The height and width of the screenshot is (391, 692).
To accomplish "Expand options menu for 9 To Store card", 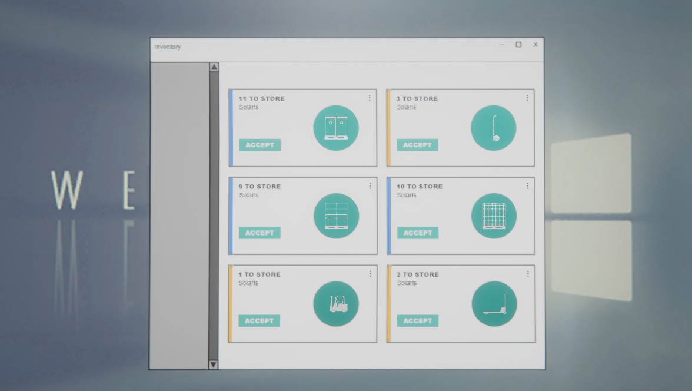I will pyautogui.click(x=370, y=185).
